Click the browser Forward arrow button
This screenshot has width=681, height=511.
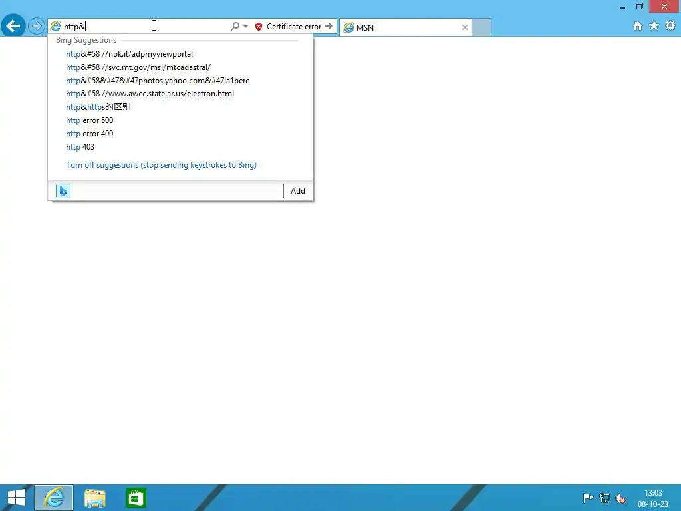tap(37, 26)
